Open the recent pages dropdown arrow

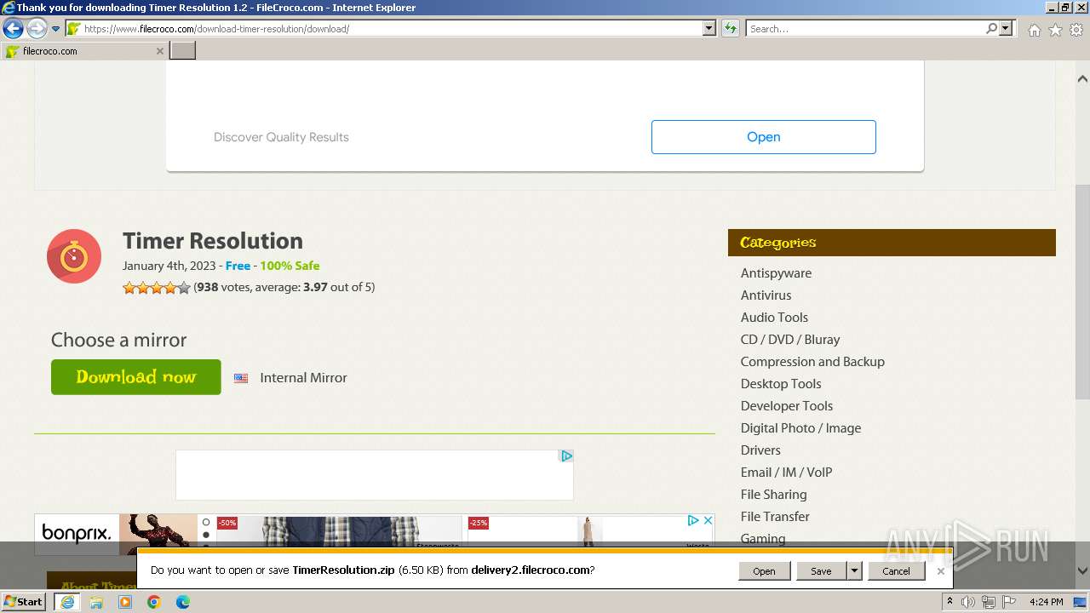coord(56,29)
